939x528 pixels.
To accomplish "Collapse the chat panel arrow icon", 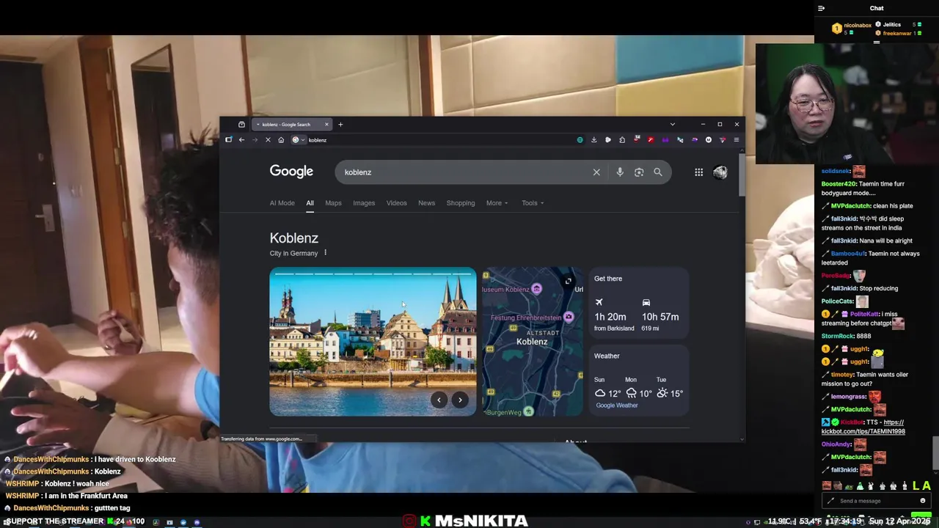I will 821,8.
